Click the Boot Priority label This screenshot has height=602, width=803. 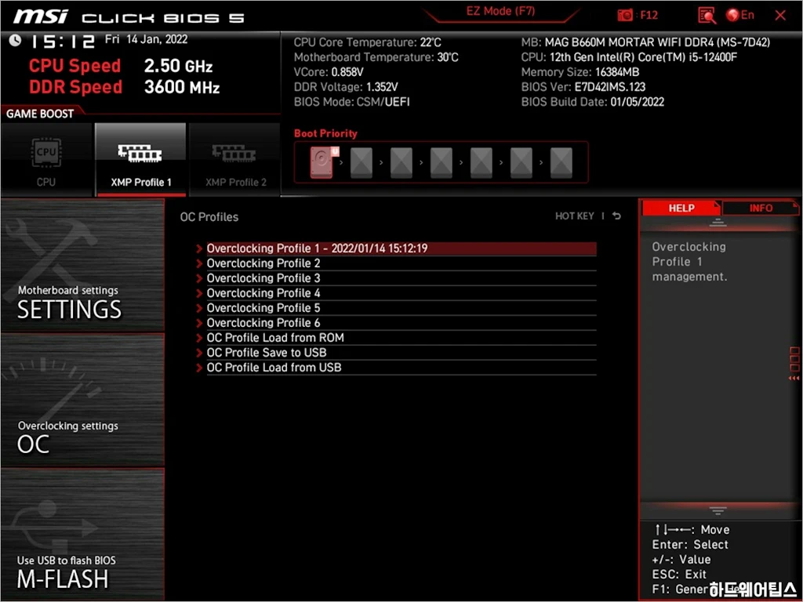(x=325, y=133)
